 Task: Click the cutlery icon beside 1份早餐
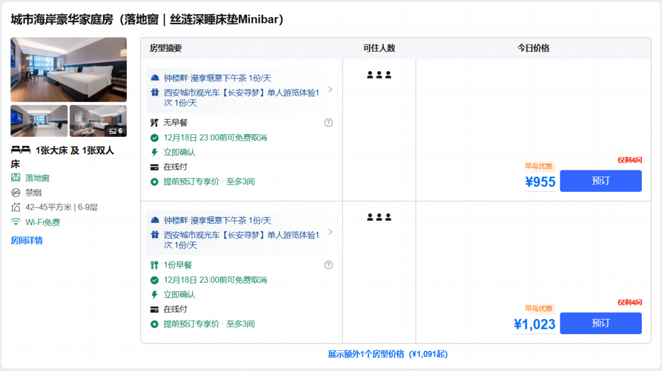154,265
